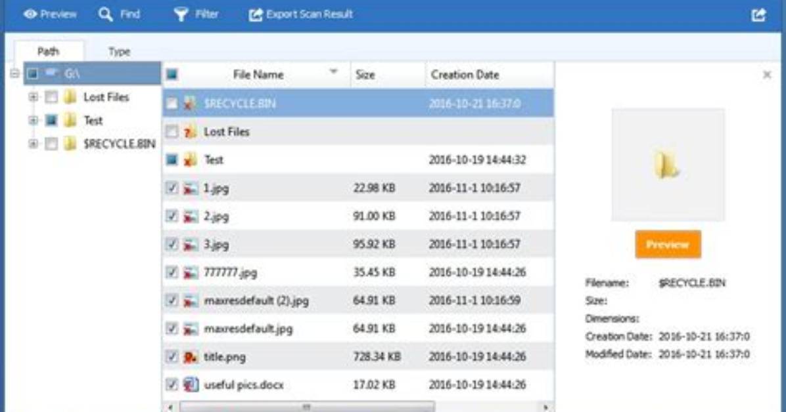Select the useful pics.docx document icon

coord(191,384)
